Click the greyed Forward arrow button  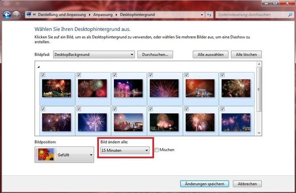pos(16,14)
